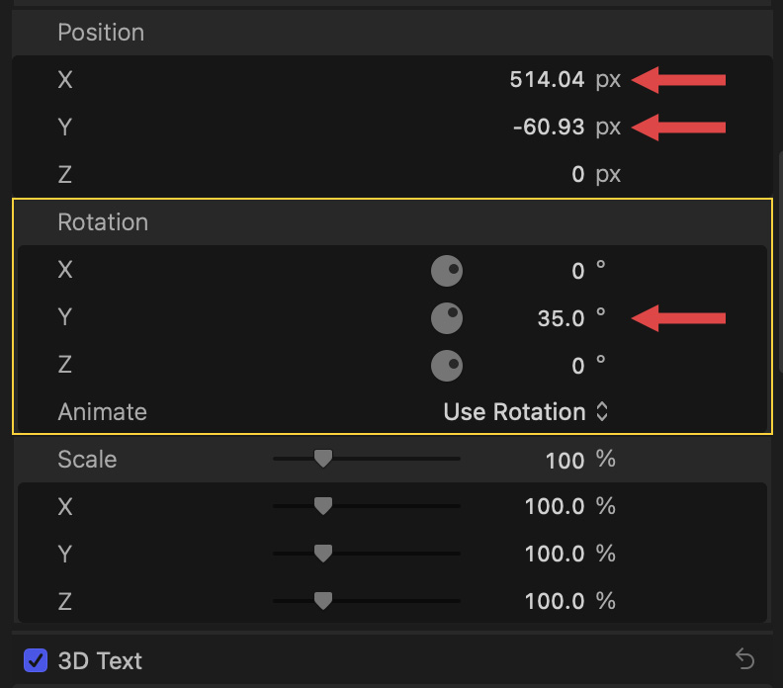Click the Position Y value -60.93

click(x=549, y=128)
